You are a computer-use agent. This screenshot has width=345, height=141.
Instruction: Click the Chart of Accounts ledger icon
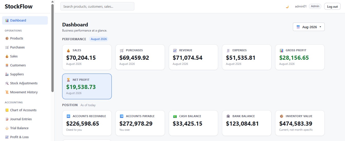(x=7, y=110)
